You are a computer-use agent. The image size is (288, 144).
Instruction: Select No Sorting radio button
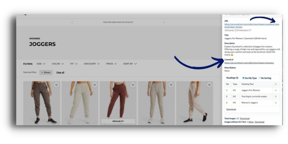260,78
